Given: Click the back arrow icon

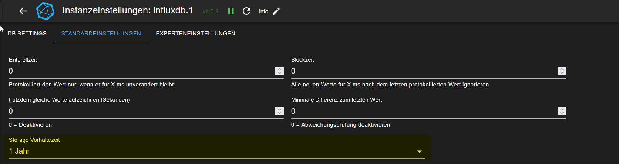Looking at the screenshot, I should pyautogui.click(x=23, y=11).
